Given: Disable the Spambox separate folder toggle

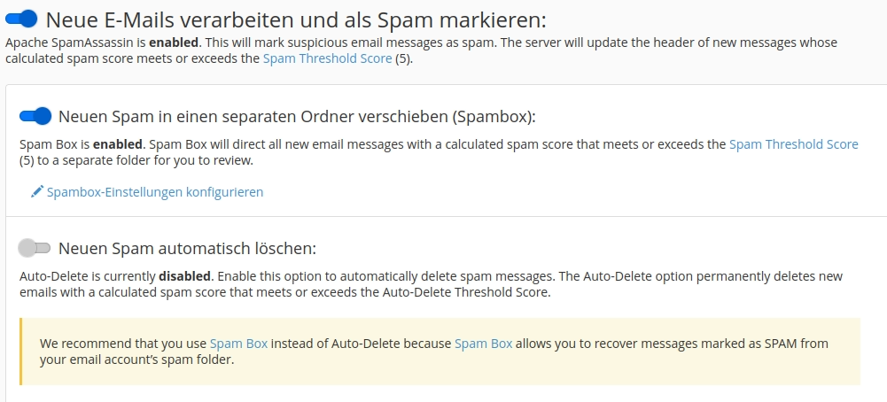Looking at the screenshot, I should pos(35,116).
